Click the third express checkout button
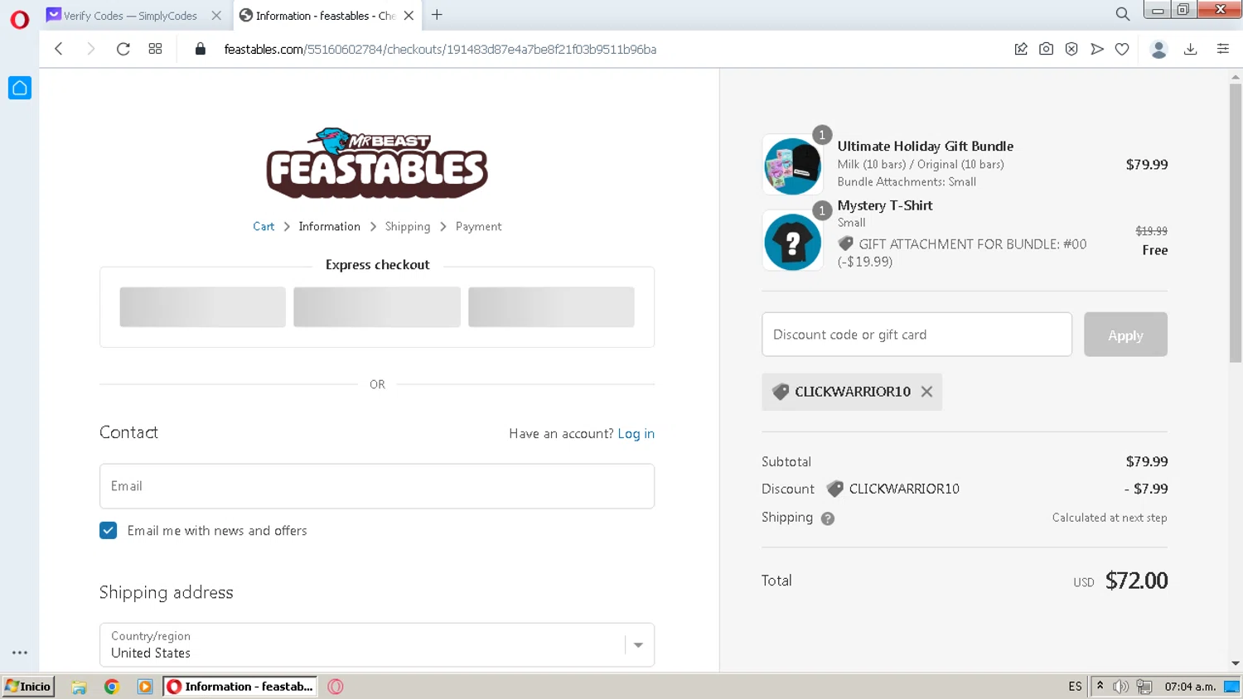This screenshot has width=1243, height=699. click(x=551, y=307)
